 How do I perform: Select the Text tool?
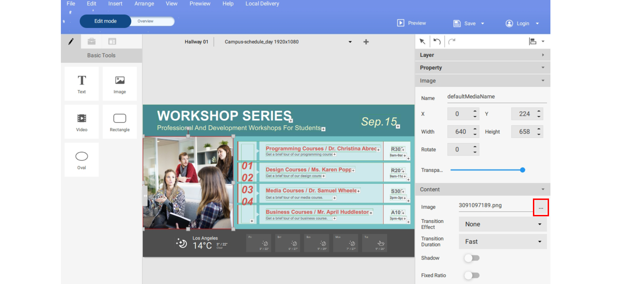pos(82,84)
